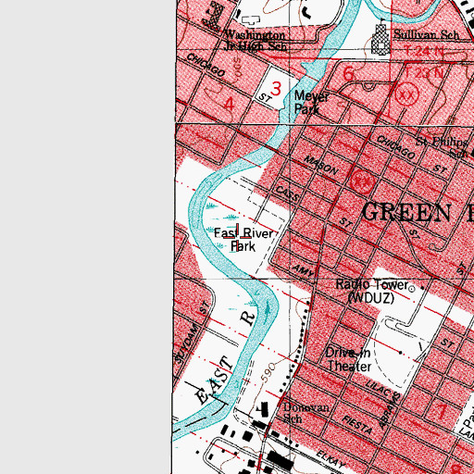This screenshot has width=474, height=474.
Task: Click the AMY street label
Action: [x=304, y=270]
